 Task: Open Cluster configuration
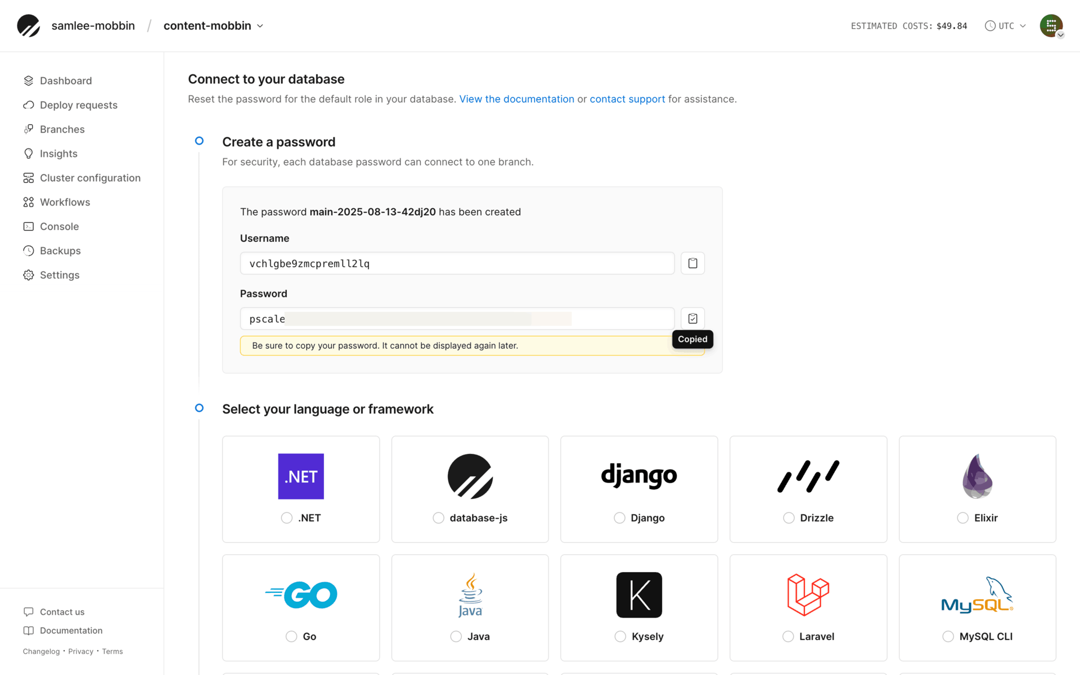tap(90, 178)
